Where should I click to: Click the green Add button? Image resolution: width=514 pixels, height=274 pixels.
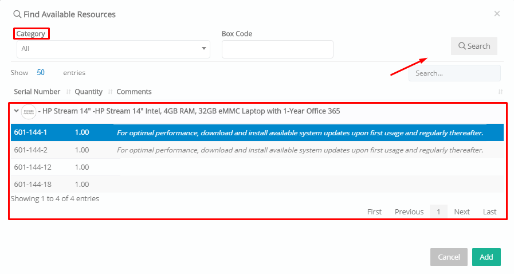pos(486,257)
